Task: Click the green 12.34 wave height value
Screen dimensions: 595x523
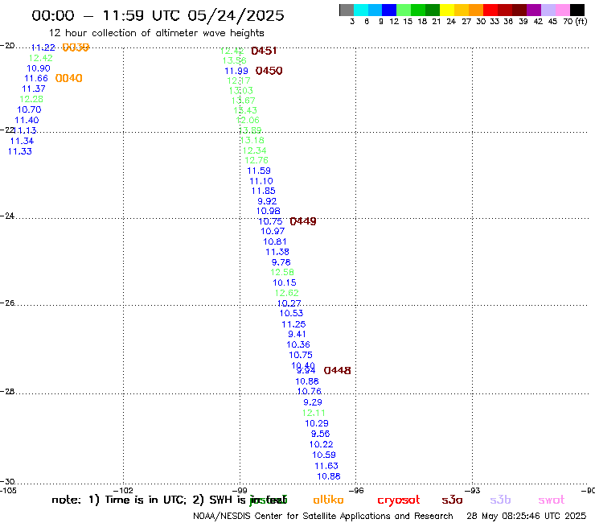Action: 255,150
